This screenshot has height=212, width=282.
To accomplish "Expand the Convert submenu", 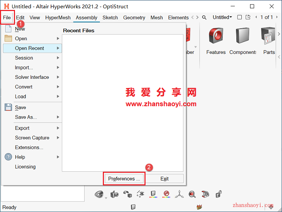I will 32,87.
